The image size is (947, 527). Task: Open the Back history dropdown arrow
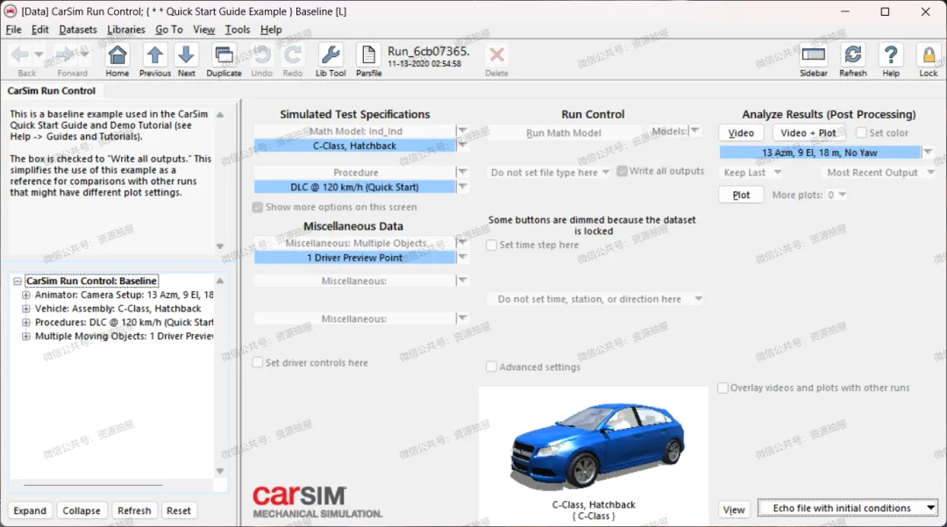(x=39, y=54)
